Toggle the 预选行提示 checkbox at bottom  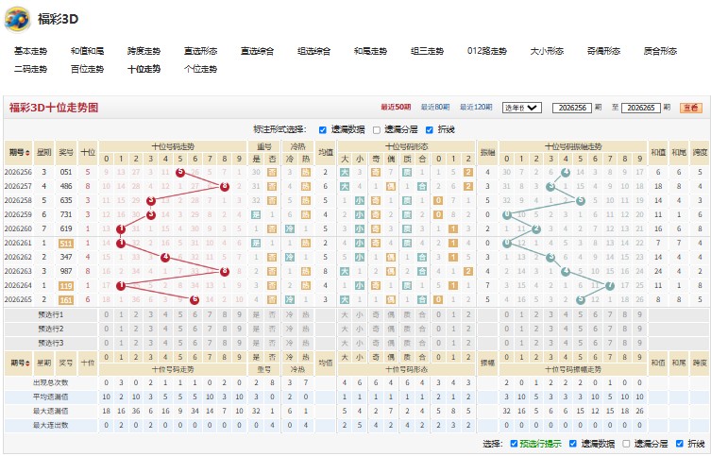tap(514, 444)
